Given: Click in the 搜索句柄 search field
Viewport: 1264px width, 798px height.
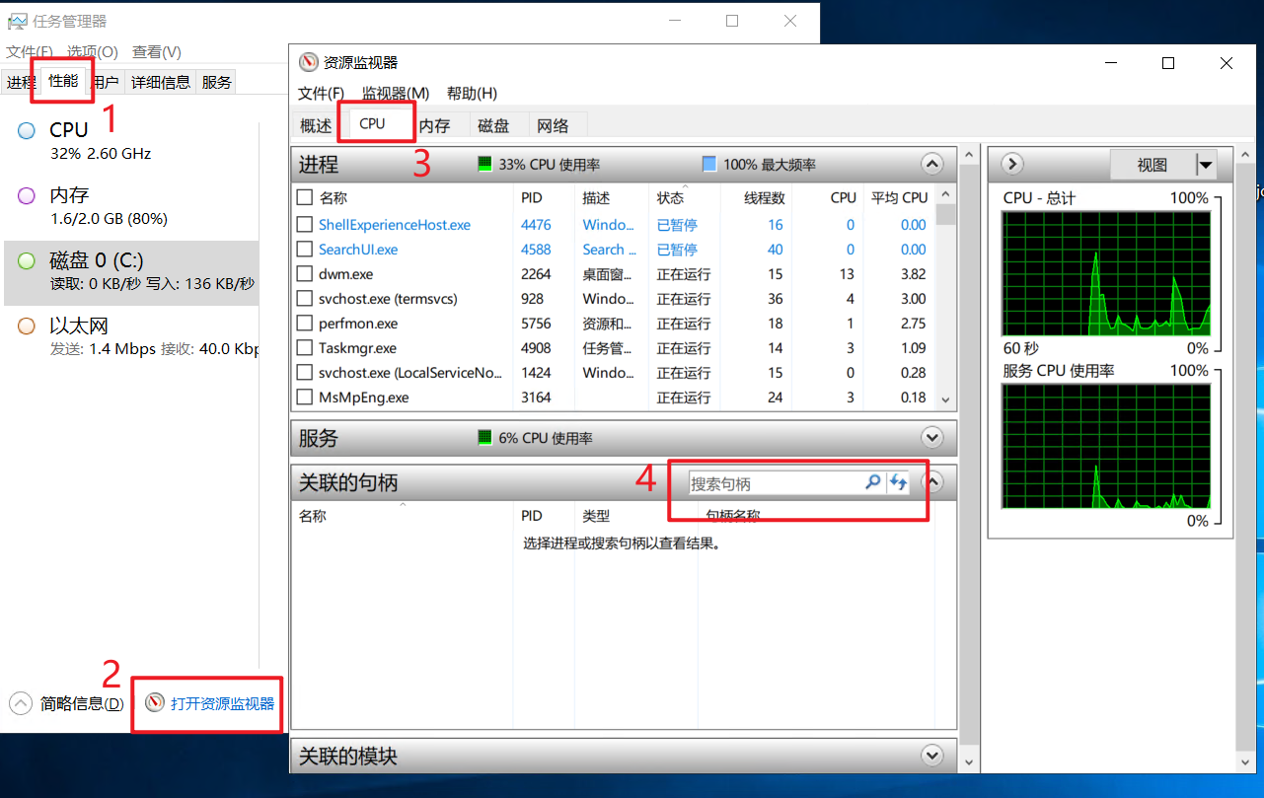Looking at the screenshot, I should coord(773,483).
